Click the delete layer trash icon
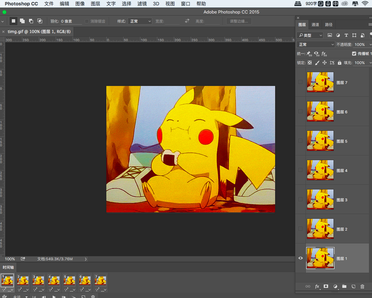 (x=363, y=286)
